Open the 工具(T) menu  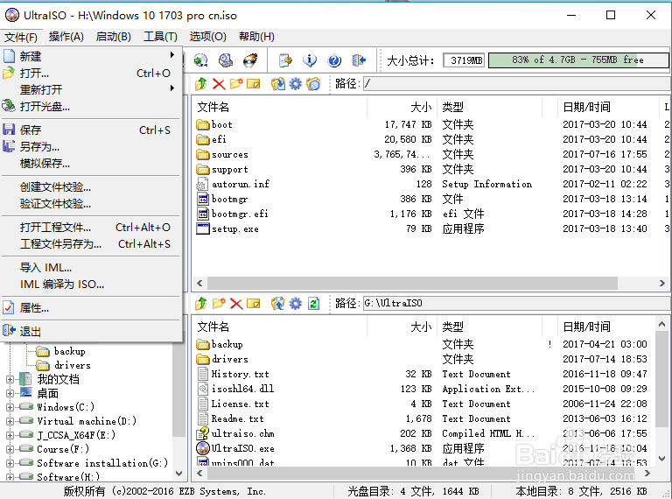point(160,37)
